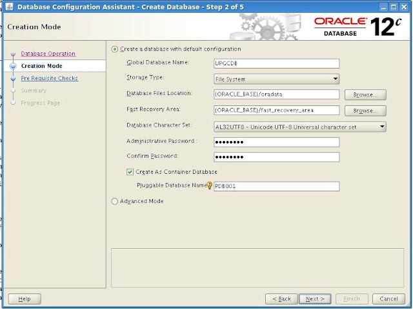Click the Summary step label
This screenshot has width=413, height=309.
pyautogui.click(x=34, y=91)
